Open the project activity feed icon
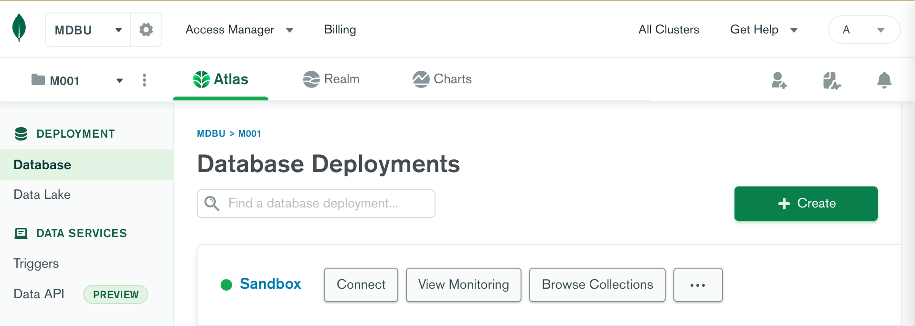 tap(831, 80)
